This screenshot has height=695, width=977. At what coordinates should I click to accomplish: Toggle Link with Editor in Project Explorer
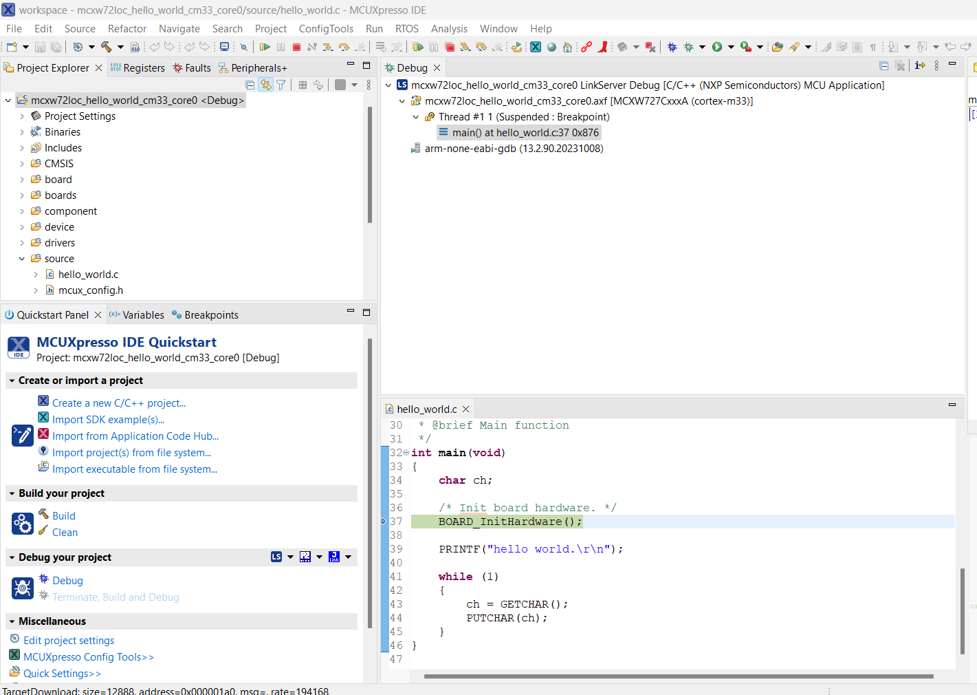[265, 85]
